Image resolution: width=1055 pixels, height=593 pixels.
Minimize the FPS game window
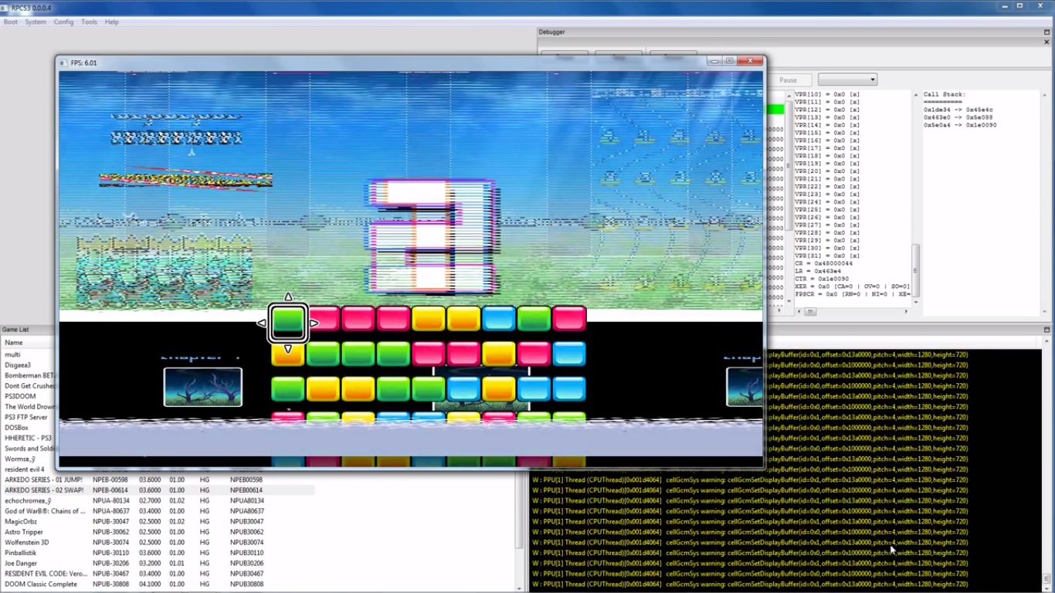pos(715,61)
